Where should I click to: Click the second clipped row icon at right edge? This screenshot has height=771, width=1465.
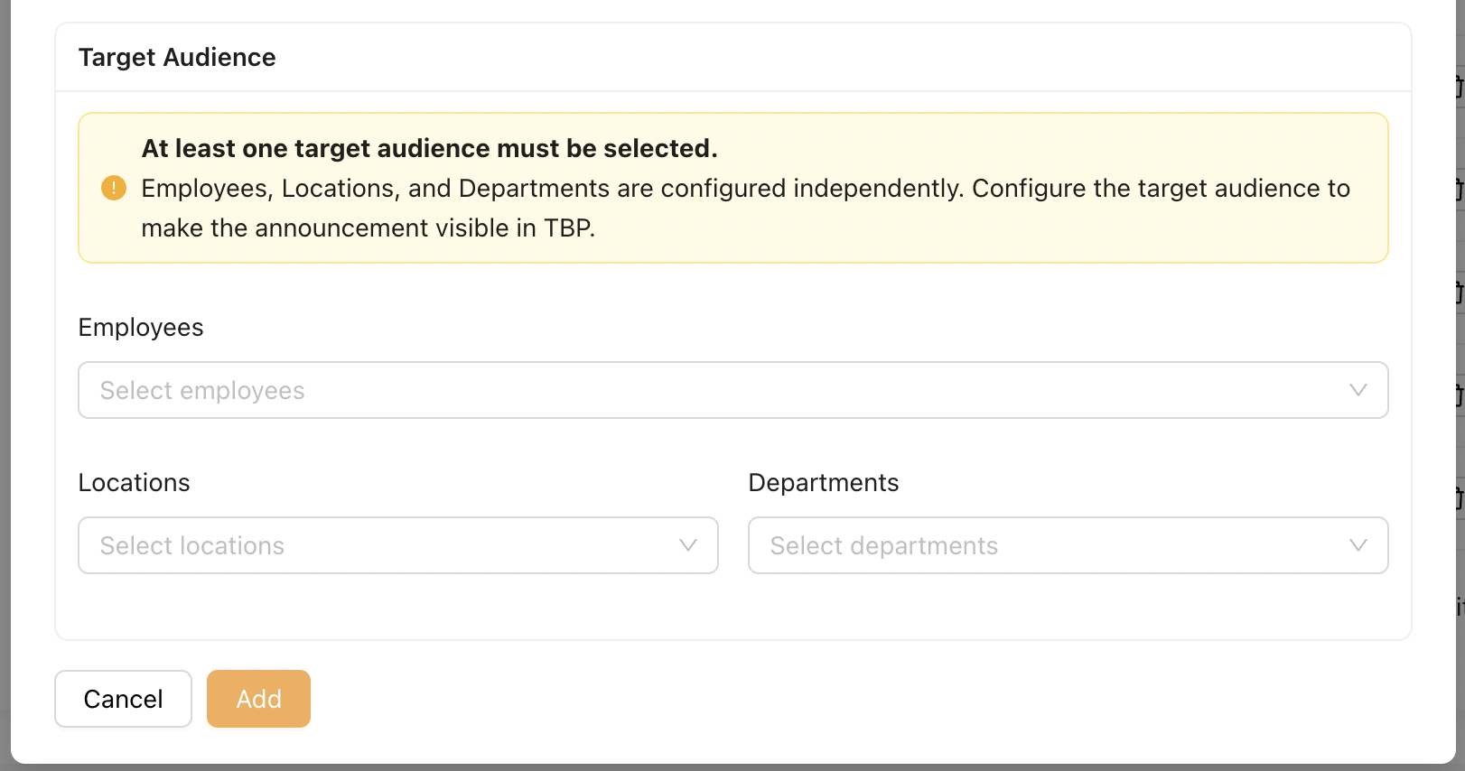[1460, 190]
